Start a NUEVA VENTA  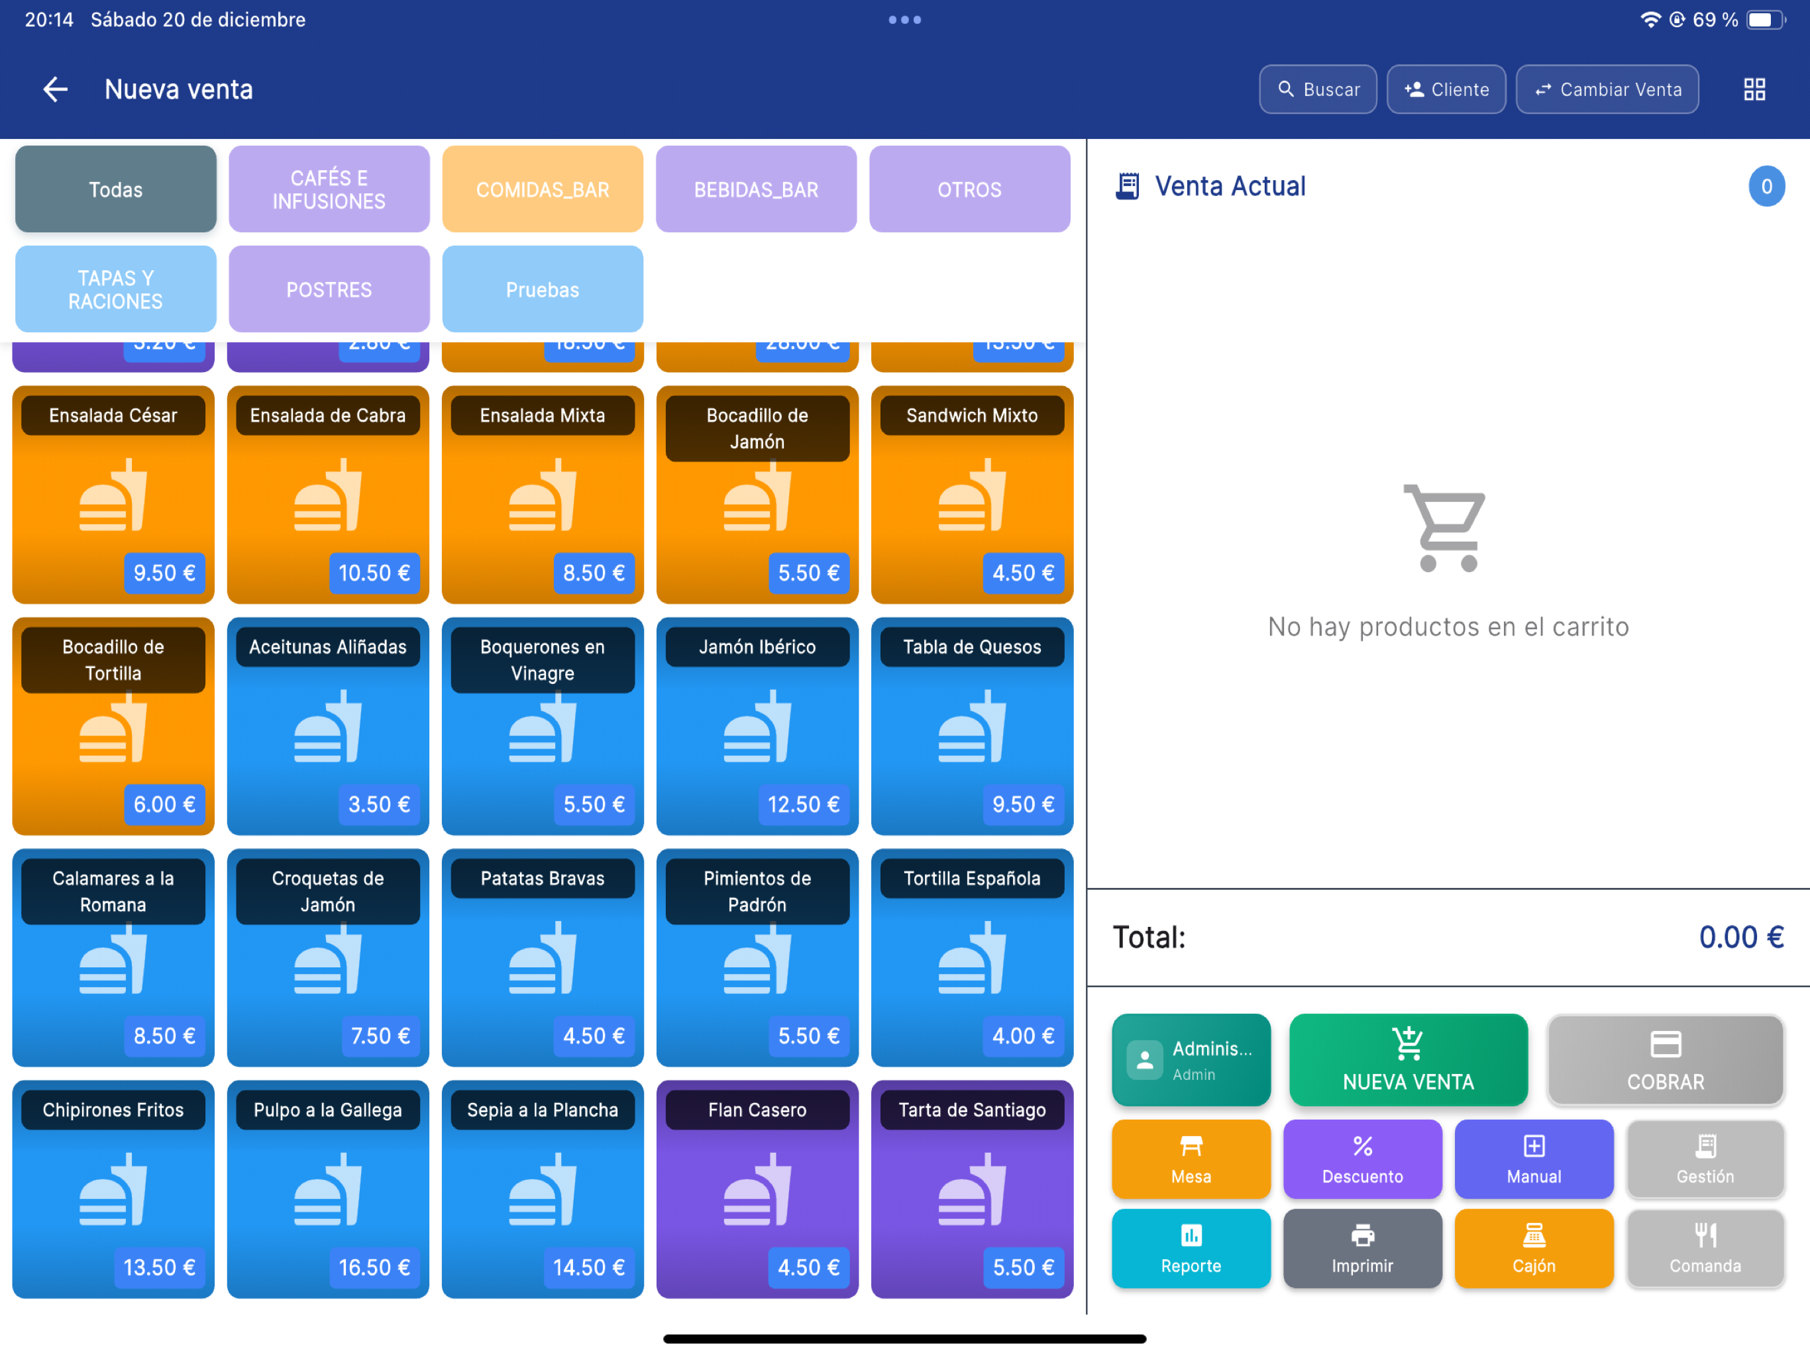[1409, 1060]
